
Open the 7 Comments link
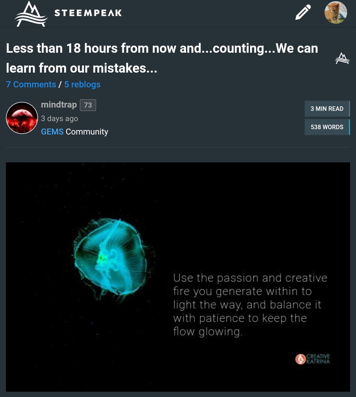(31, 84)
